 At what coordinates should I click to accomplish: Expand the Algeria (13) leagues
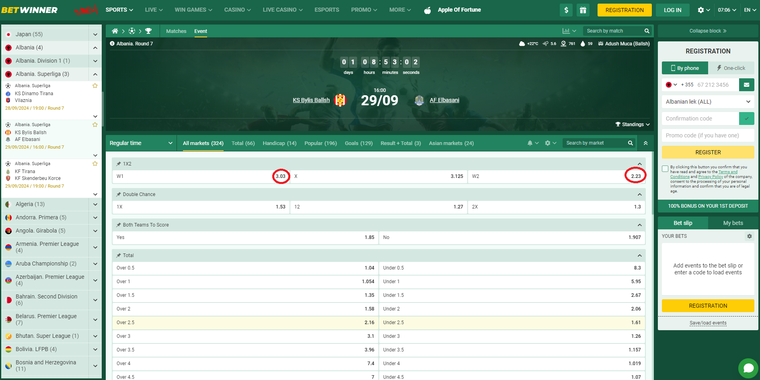(95, 204)
